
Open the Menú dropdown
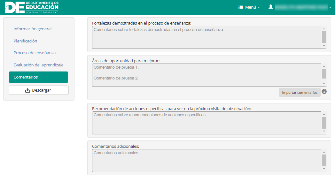[x=249, y=7]
